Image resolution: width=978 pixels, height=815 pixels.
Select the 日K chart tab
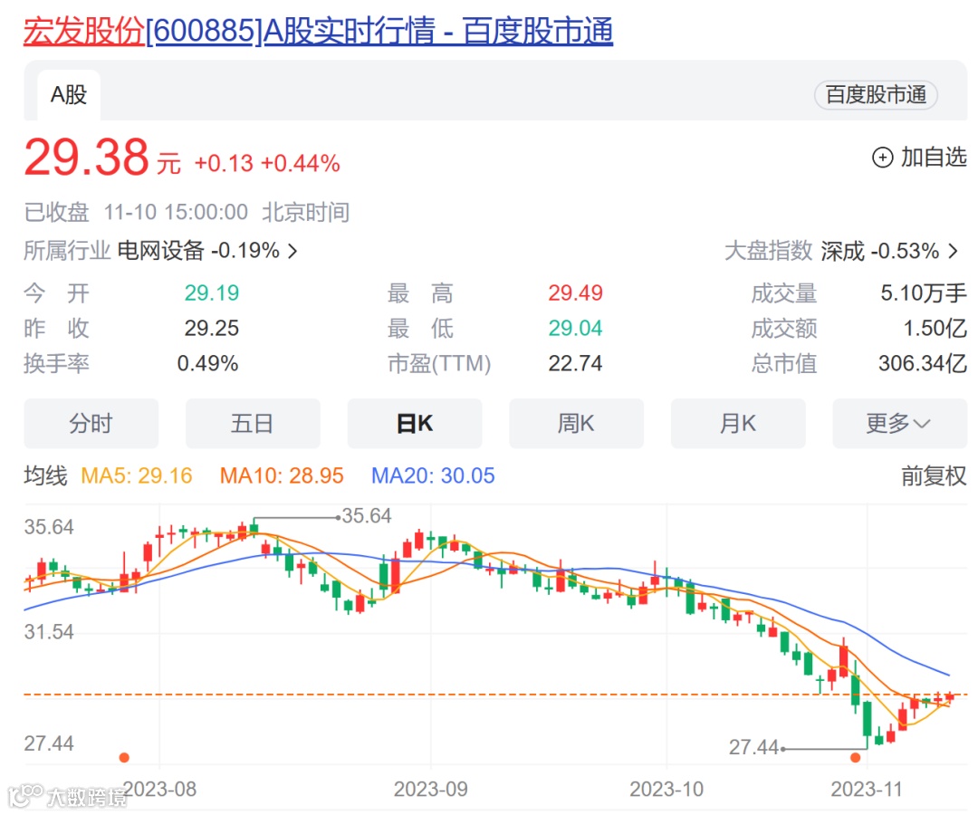415,424
